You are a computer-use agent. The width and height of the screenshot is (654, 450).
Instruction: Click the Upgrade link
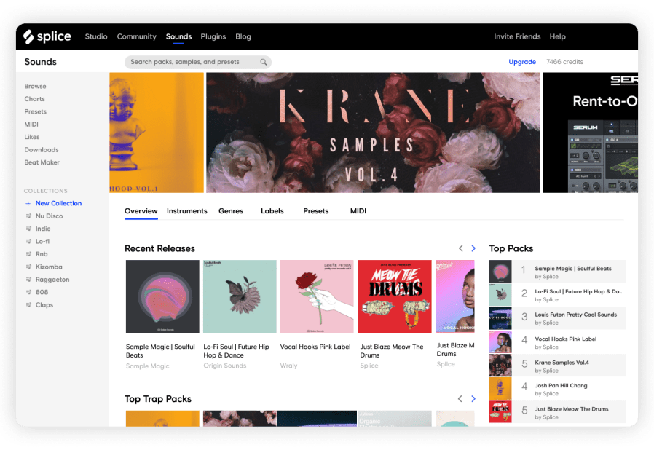point(522,62)
